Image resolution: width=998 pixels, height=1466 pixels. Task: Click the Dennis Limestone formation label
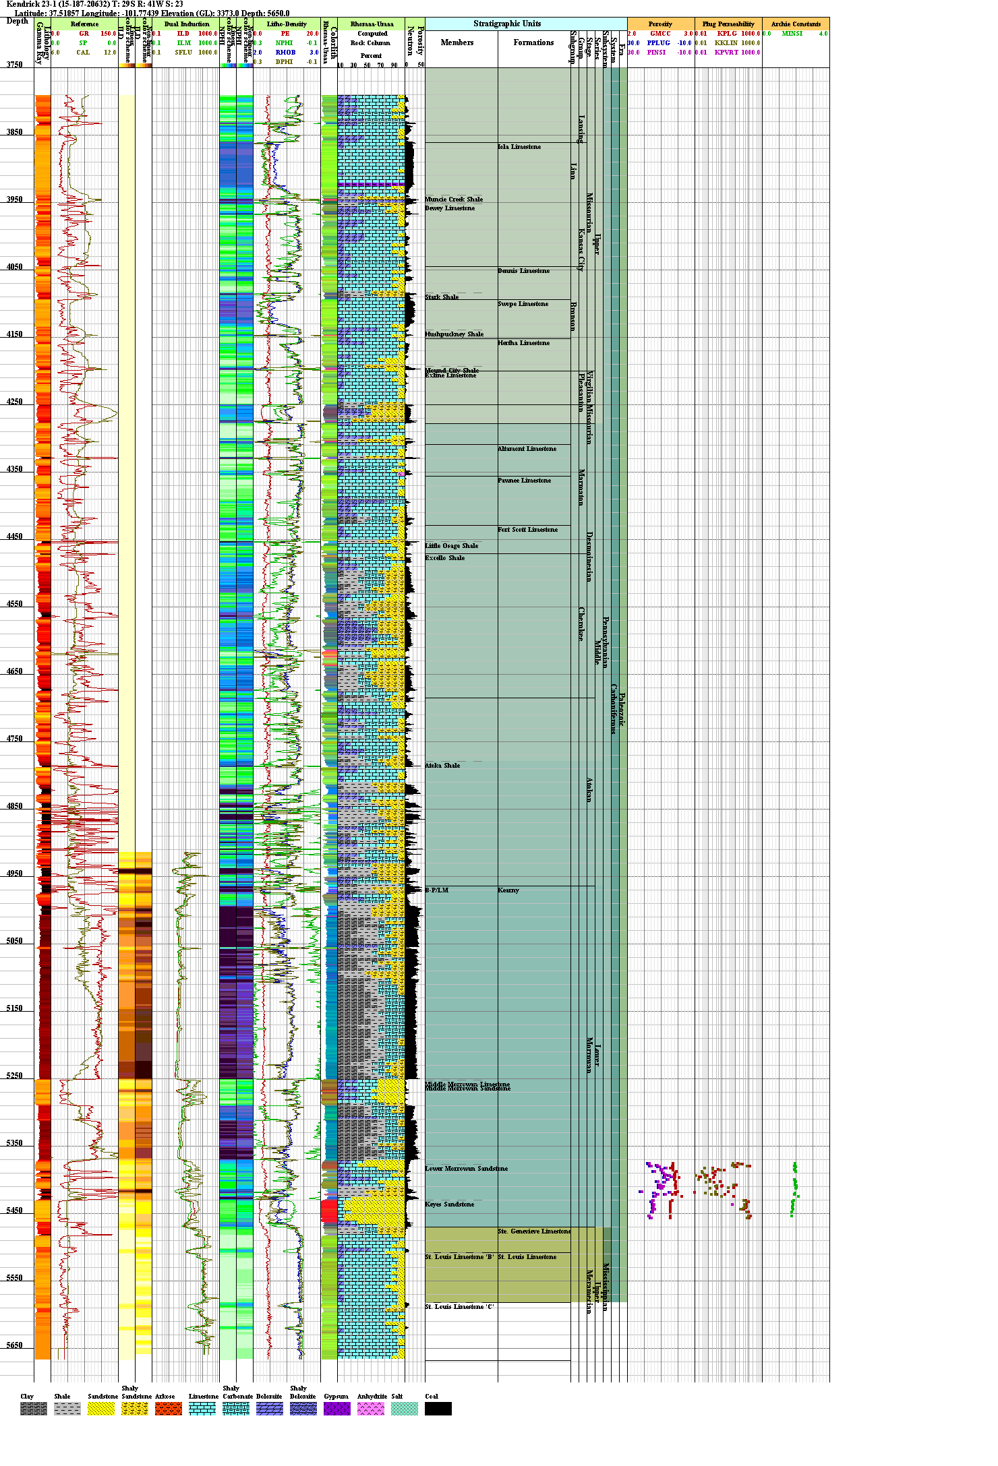coord(524,271)
